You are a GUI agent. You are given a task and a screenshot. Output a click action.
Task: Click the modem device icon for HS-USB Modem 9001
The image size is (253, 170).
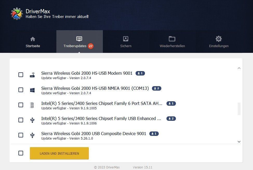pos(32,75)
